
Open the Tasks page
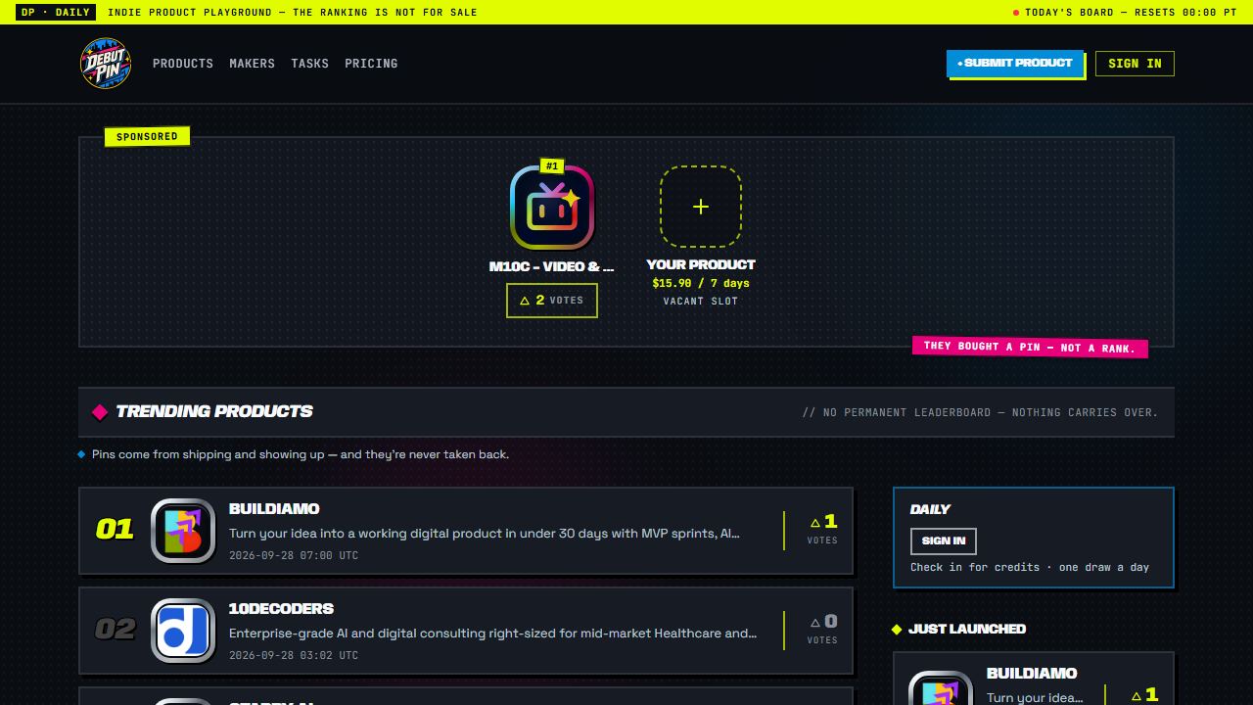(x=309, y=64)
